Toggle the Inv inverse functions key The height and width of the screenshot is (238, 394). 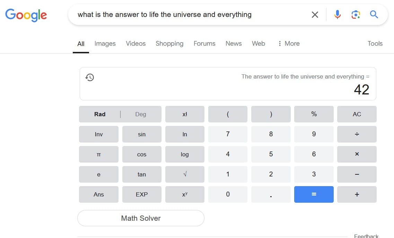point(99,134)
